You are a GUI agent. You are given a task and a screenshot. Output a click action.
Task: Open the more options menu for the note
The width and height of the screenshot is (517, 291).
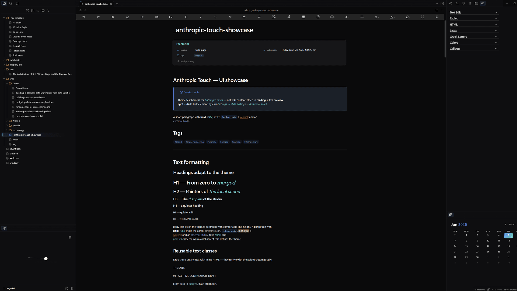click(x=442, y=10)
